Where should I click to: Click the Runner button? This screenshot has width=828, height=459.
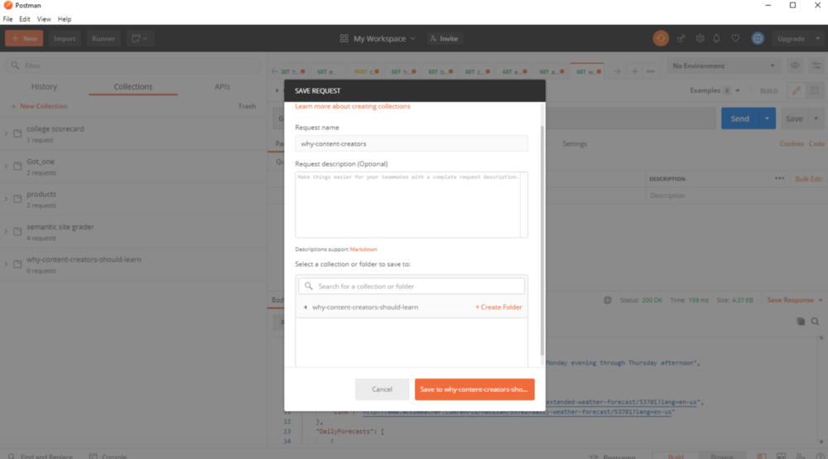[x=103, y=39]
